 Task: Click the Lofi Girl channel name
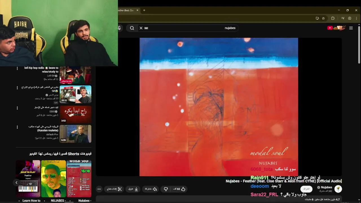click(52, 76)
